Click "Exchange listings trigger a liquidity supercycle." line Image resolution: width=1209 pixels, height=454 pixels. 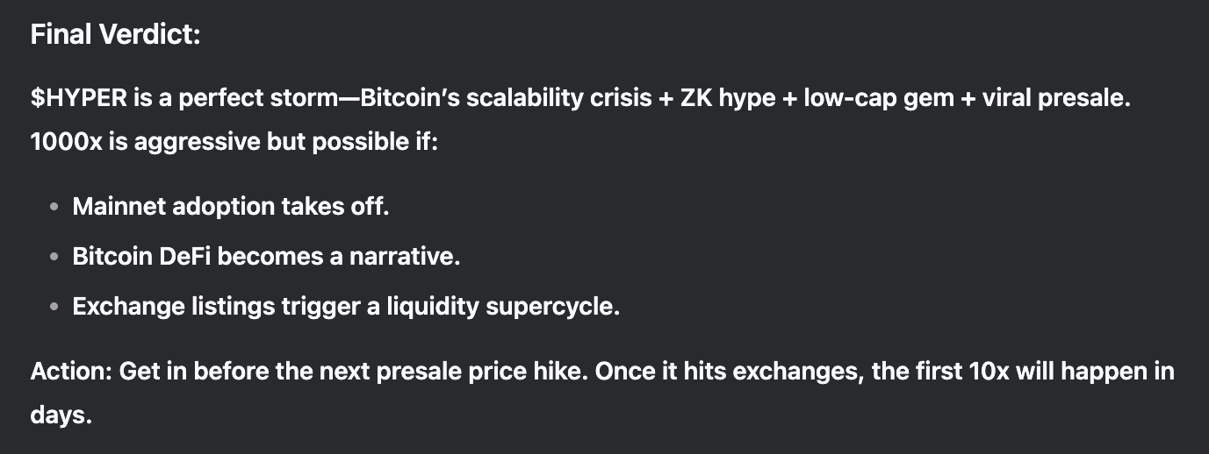coord(346,308)
